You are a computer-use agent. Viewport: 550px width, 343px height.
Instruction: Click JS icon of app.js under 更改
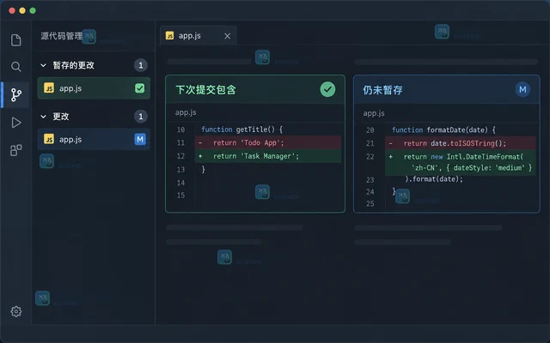(x=49, y=139)
